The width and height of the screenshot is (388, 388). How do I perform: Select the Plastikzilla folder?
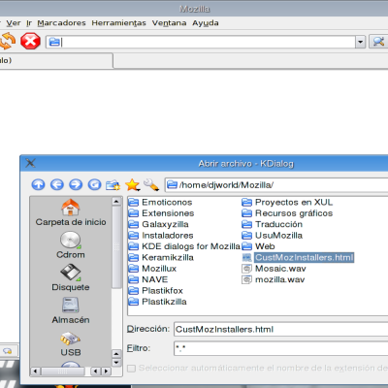tap(158, 302)
